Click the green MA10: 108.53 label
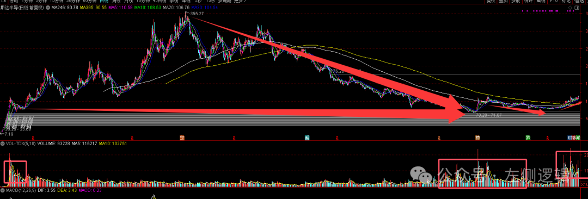This screenshot has height=199, width=588. [x=148, y=8]
